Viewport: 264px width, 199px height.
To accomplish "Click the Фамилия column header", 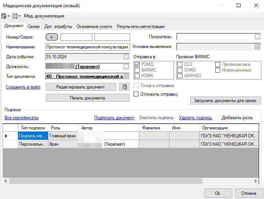I will click(154, 128).
